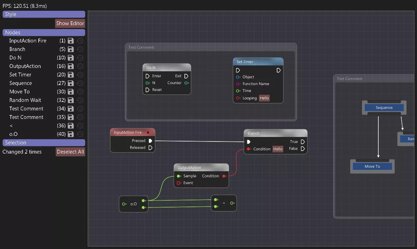Click the Counter output pin on Do N
This screenshot has width=417, height=249.
click(187, 83)
